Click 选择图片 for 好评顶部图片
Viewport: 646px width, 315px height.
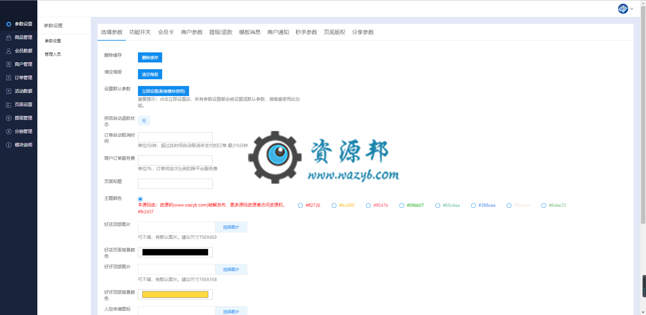231,269
